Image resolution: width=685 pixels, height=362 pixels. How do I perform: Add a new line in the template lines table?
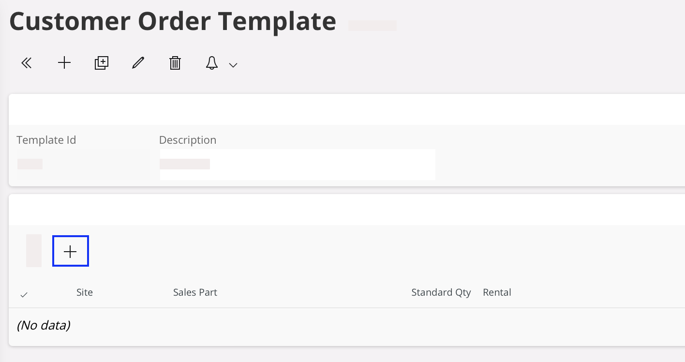[71, 251]
